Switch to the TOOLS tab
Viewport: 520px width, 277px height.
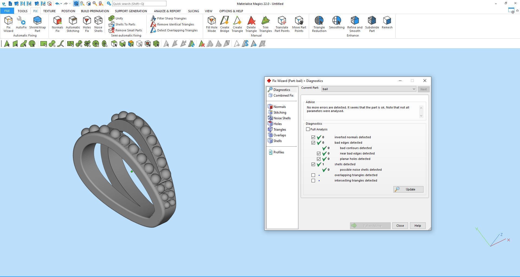click(23, 11)
